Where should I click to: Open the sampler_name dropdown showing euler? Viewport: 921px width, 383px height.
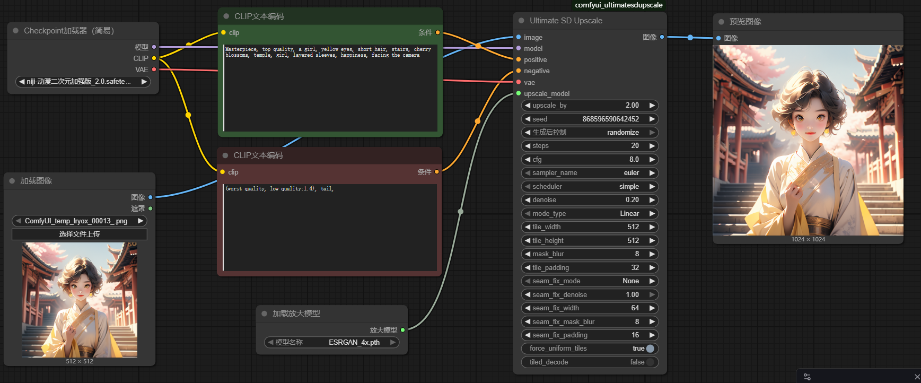click(x=590, y=173)
